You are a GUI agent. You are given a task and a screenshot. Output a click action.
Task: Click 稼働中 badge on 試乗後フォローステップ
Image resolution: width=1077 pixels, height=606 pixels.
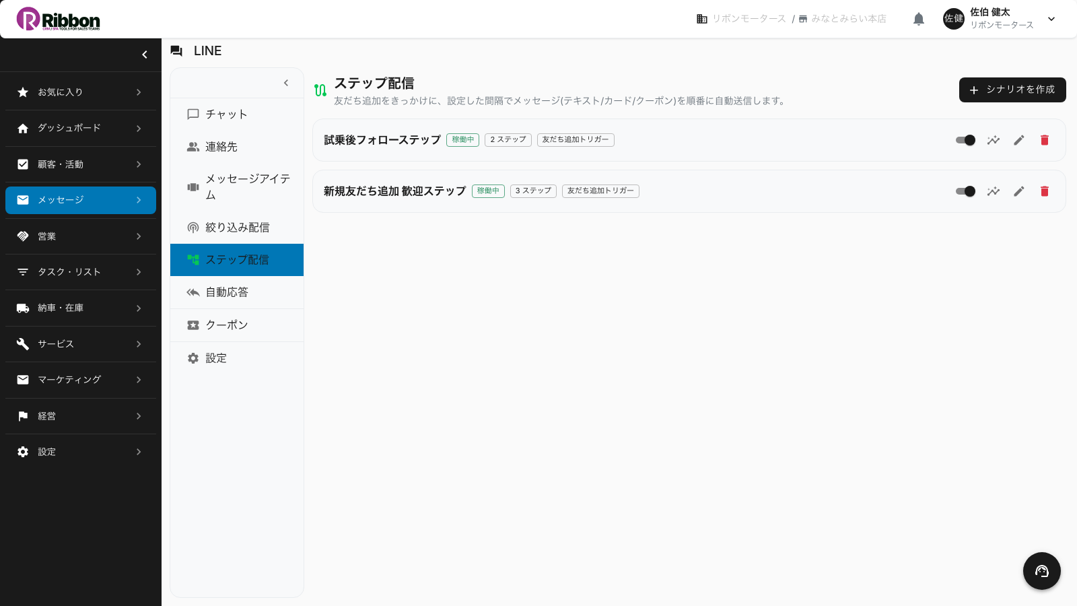(463, 140)
